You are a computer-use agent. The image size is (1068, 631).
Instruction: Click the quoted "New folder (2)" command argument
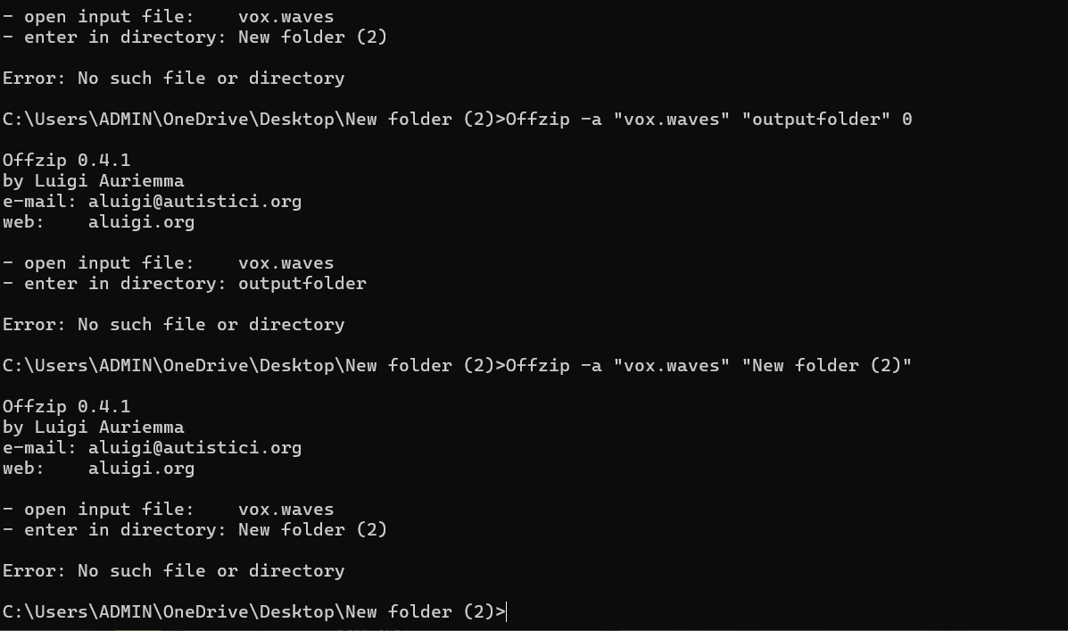tap(826, 365)
